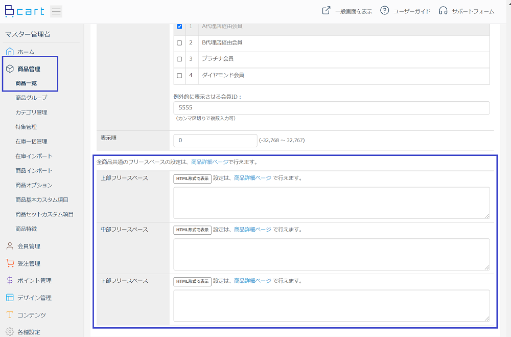This screenshot has height=337, width=511.
Task: Go to 商品インポート
Action: click(x=34, y=170)
